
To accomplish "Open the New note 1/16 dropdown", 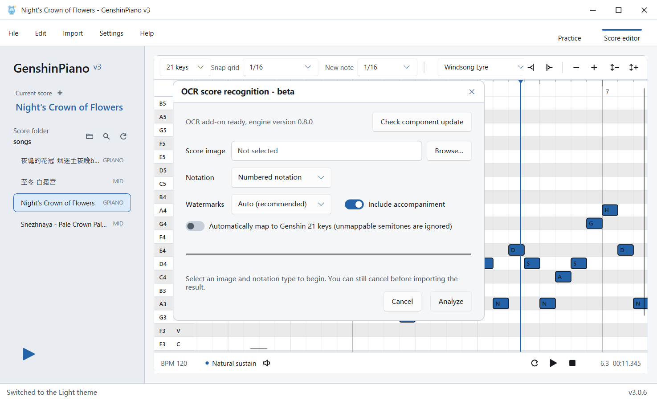I will [387, 67].
